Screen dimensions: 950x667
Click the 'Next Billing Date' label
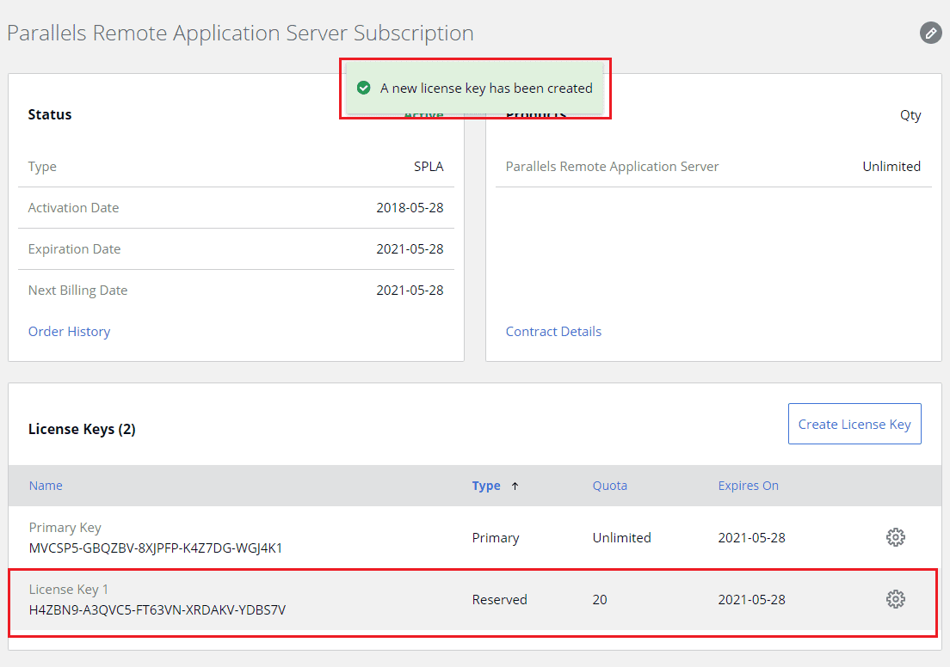77,291
